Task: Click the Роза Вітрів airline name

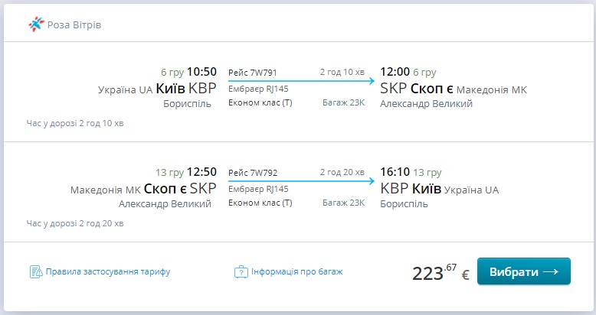Action: click(74, 25)
